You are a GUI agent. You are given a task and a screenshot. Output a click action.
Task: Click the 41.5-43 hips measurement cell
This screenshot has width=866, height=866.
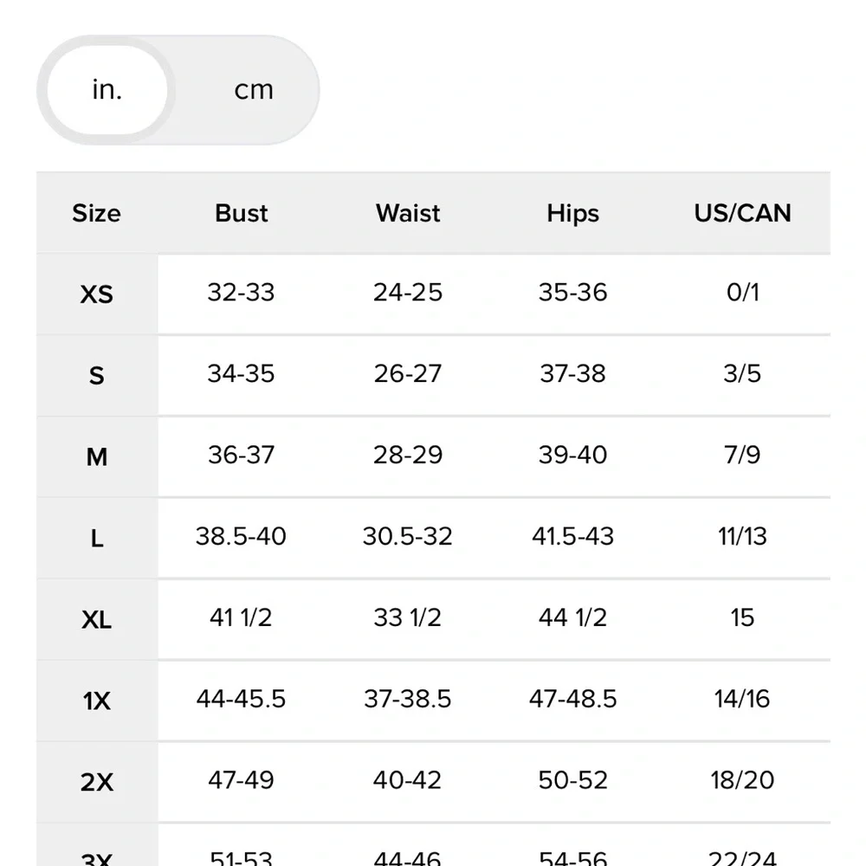pyautogui.click(x=572, y=537)
